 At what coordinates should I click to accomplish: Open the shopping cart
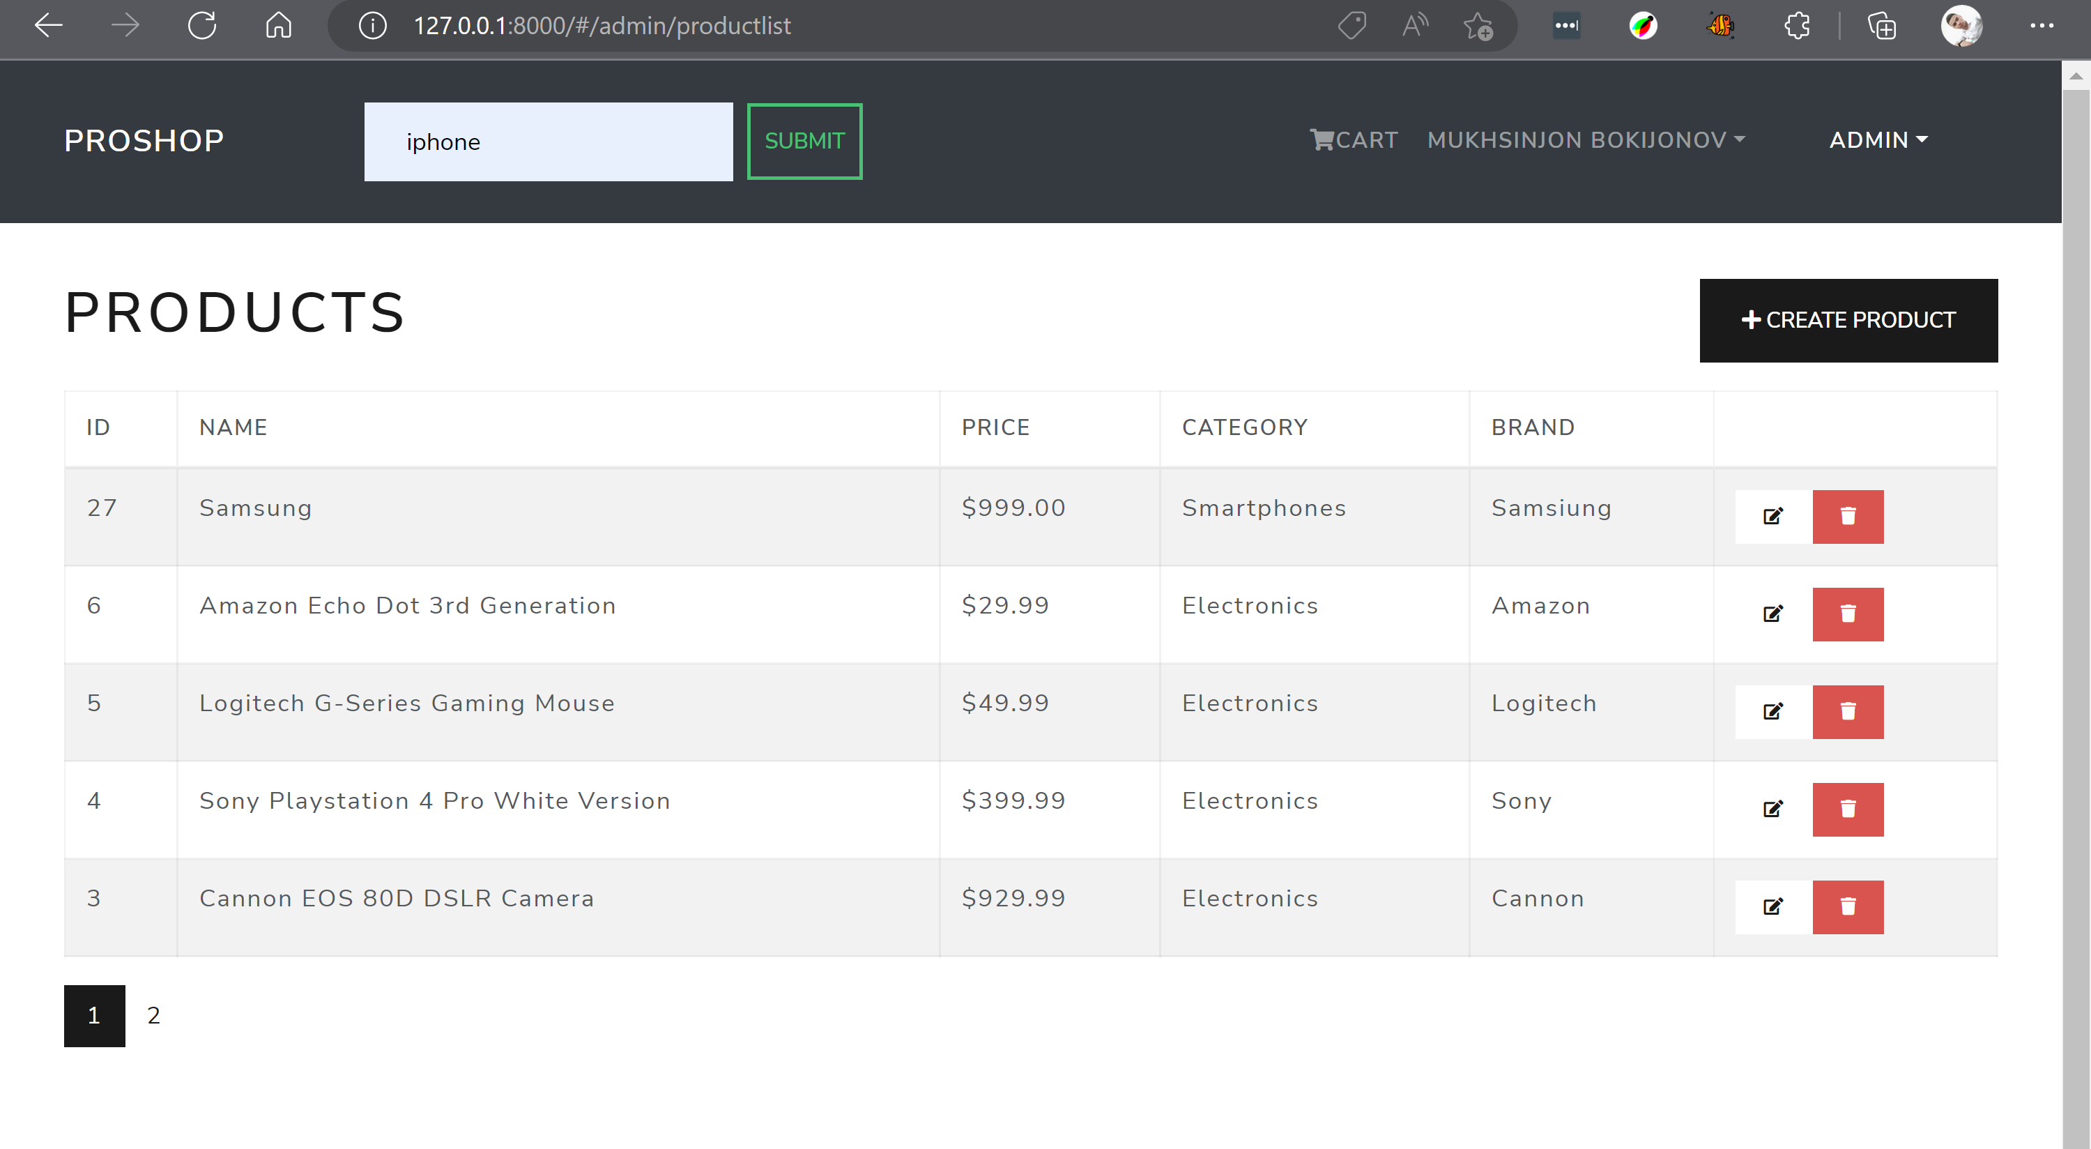click(x=1353, y=140)
